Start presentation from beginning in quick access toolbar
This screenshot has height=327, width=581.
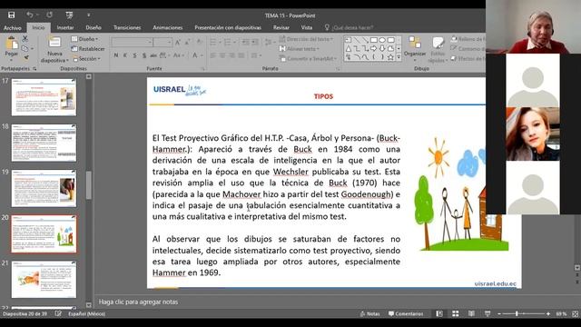point(69,15)
